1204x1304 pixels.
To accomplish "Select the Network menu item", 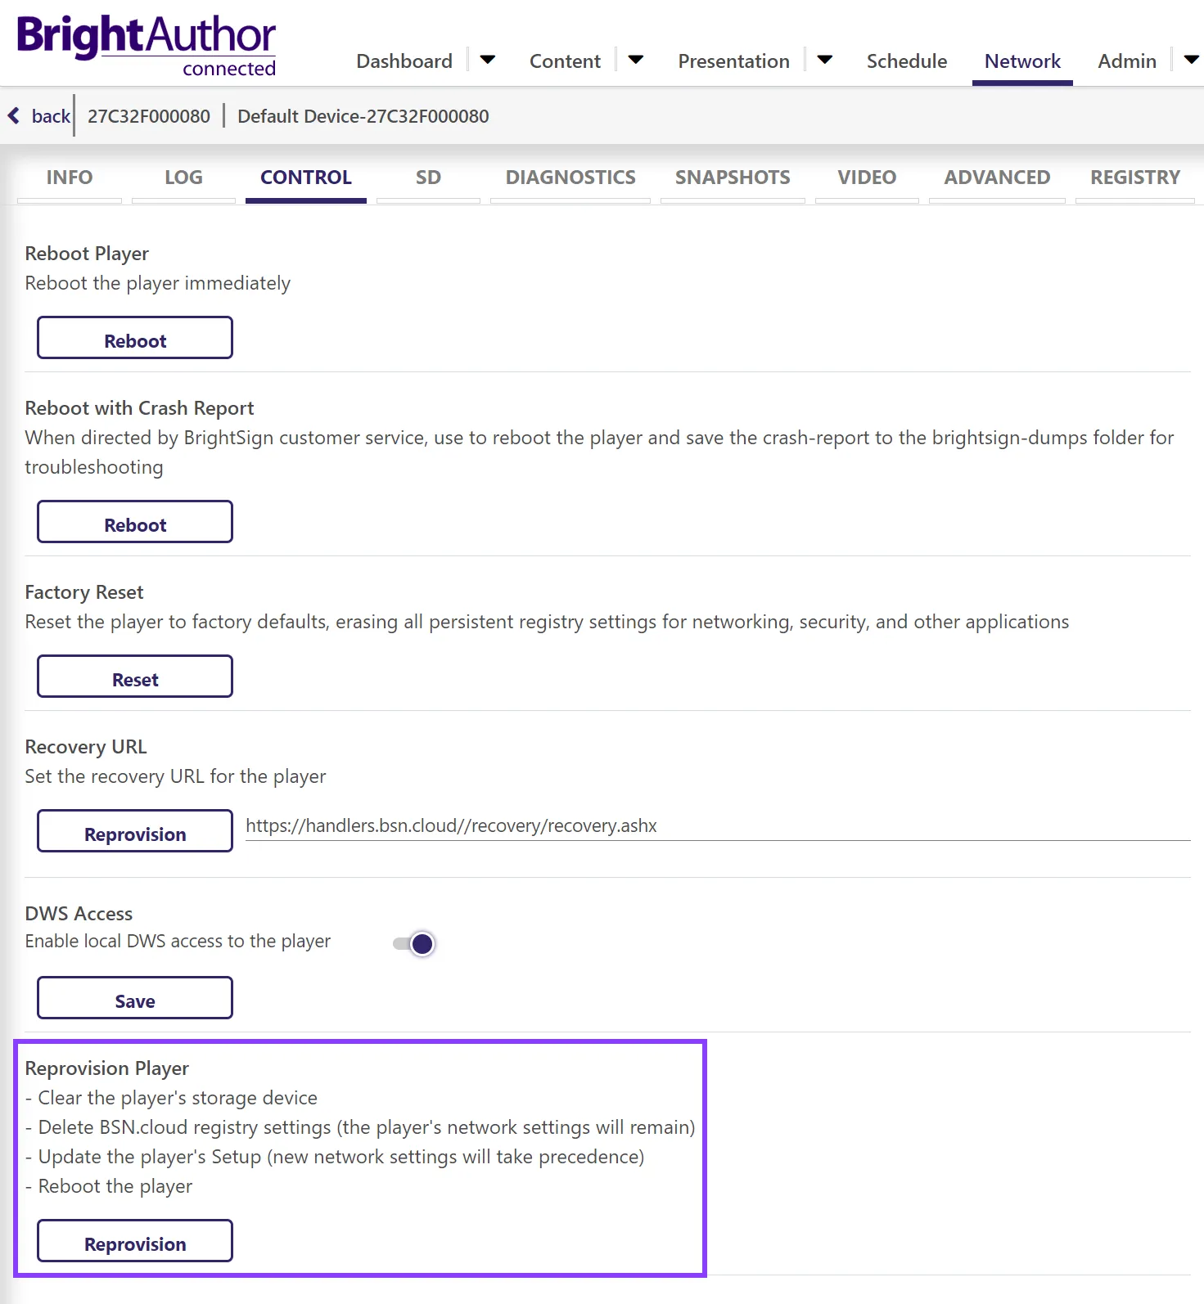I will click(1022, 61).
